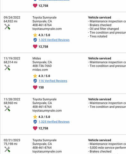
Task: Click the gold star rating icon for Midas
Action: (35, 76)
